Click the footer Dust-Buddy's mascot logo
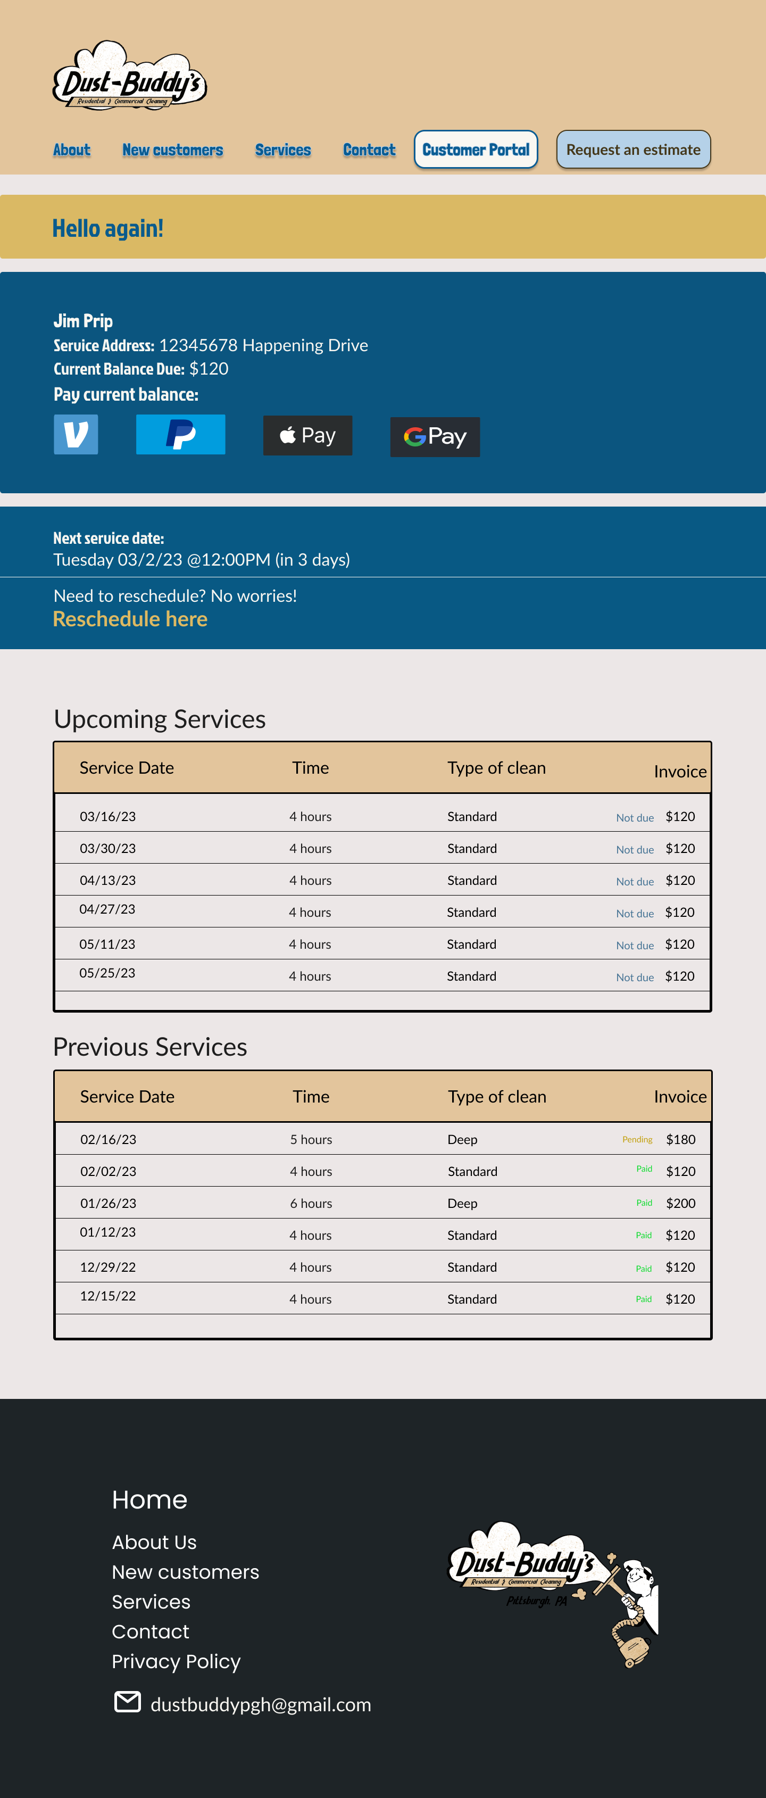 553,1594
